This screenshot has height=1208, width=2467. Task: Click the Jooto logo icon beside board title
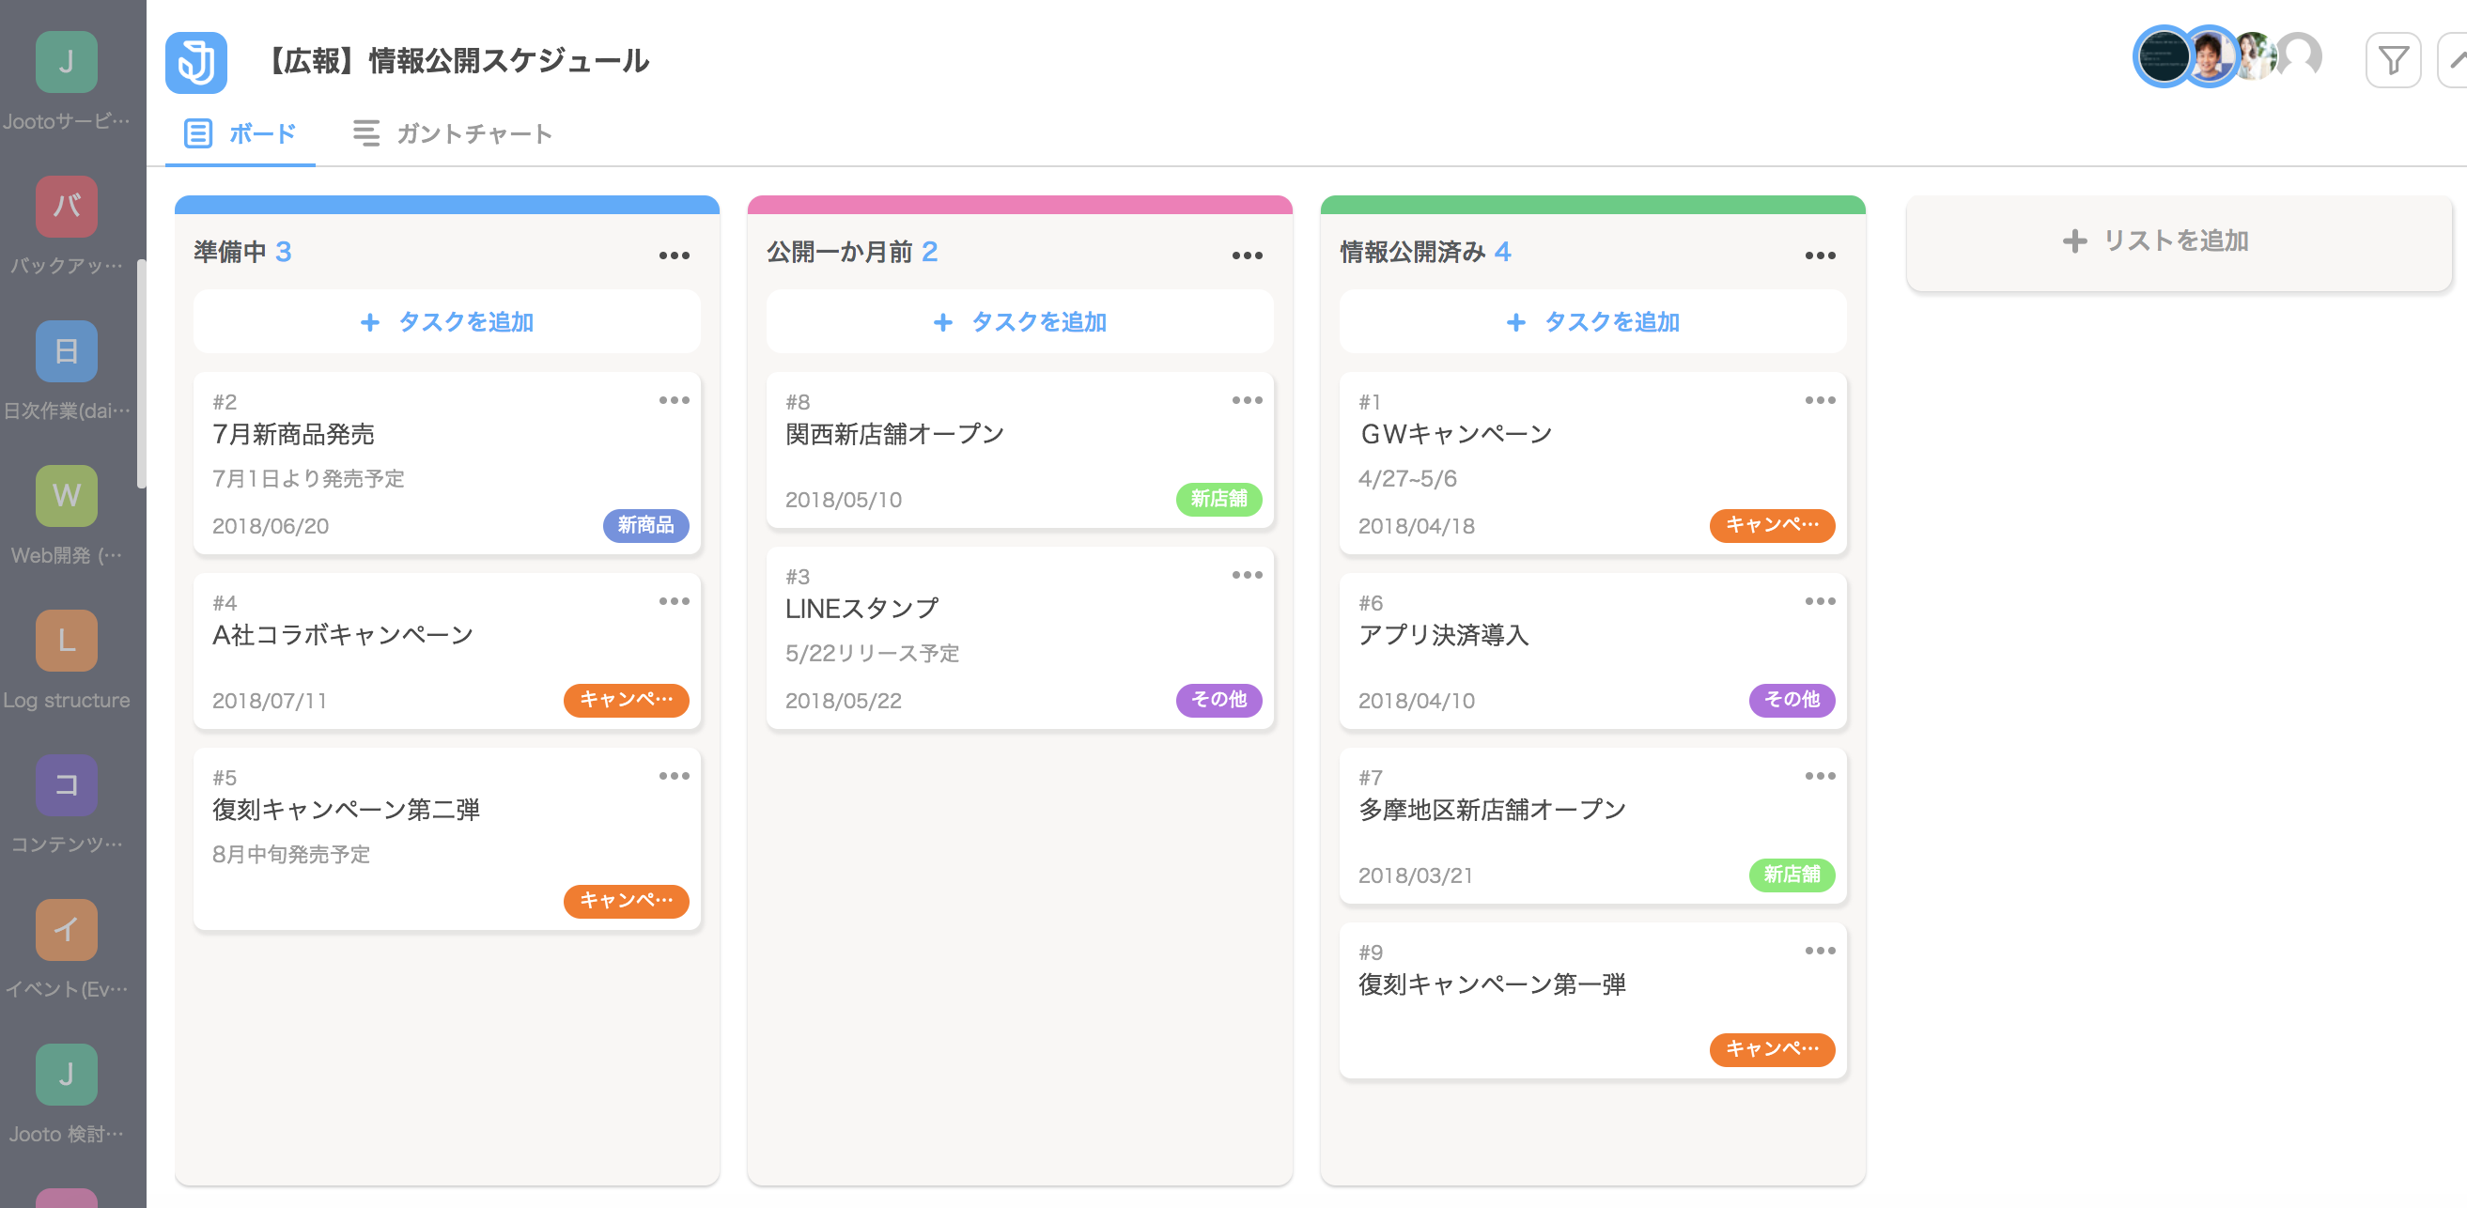coord(196,62)
